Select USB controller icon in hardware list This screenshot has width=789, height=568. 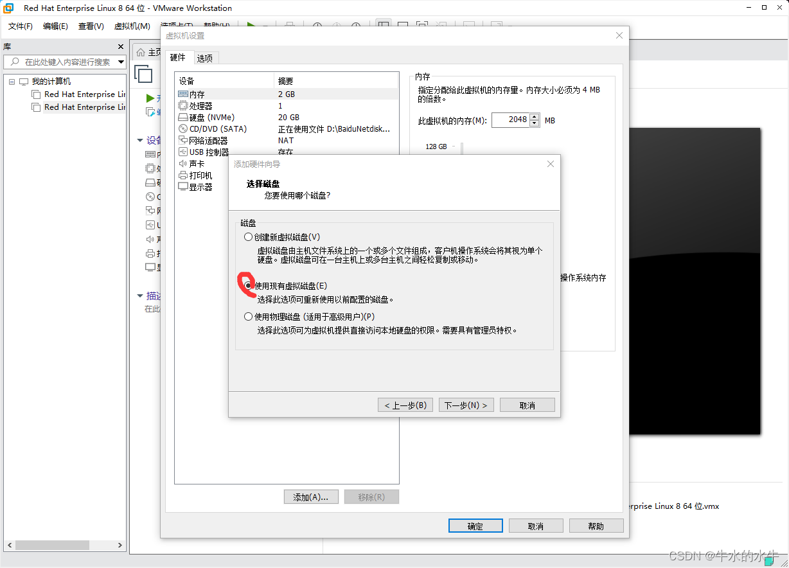point(183,152)
